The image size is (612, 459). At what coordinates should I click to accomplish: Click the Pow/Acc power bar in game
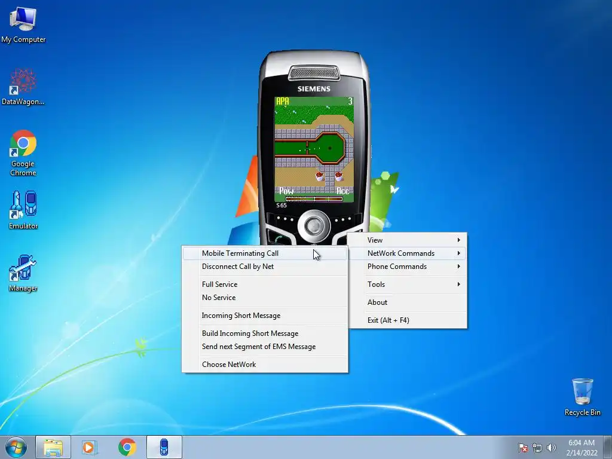click(314, 199)
